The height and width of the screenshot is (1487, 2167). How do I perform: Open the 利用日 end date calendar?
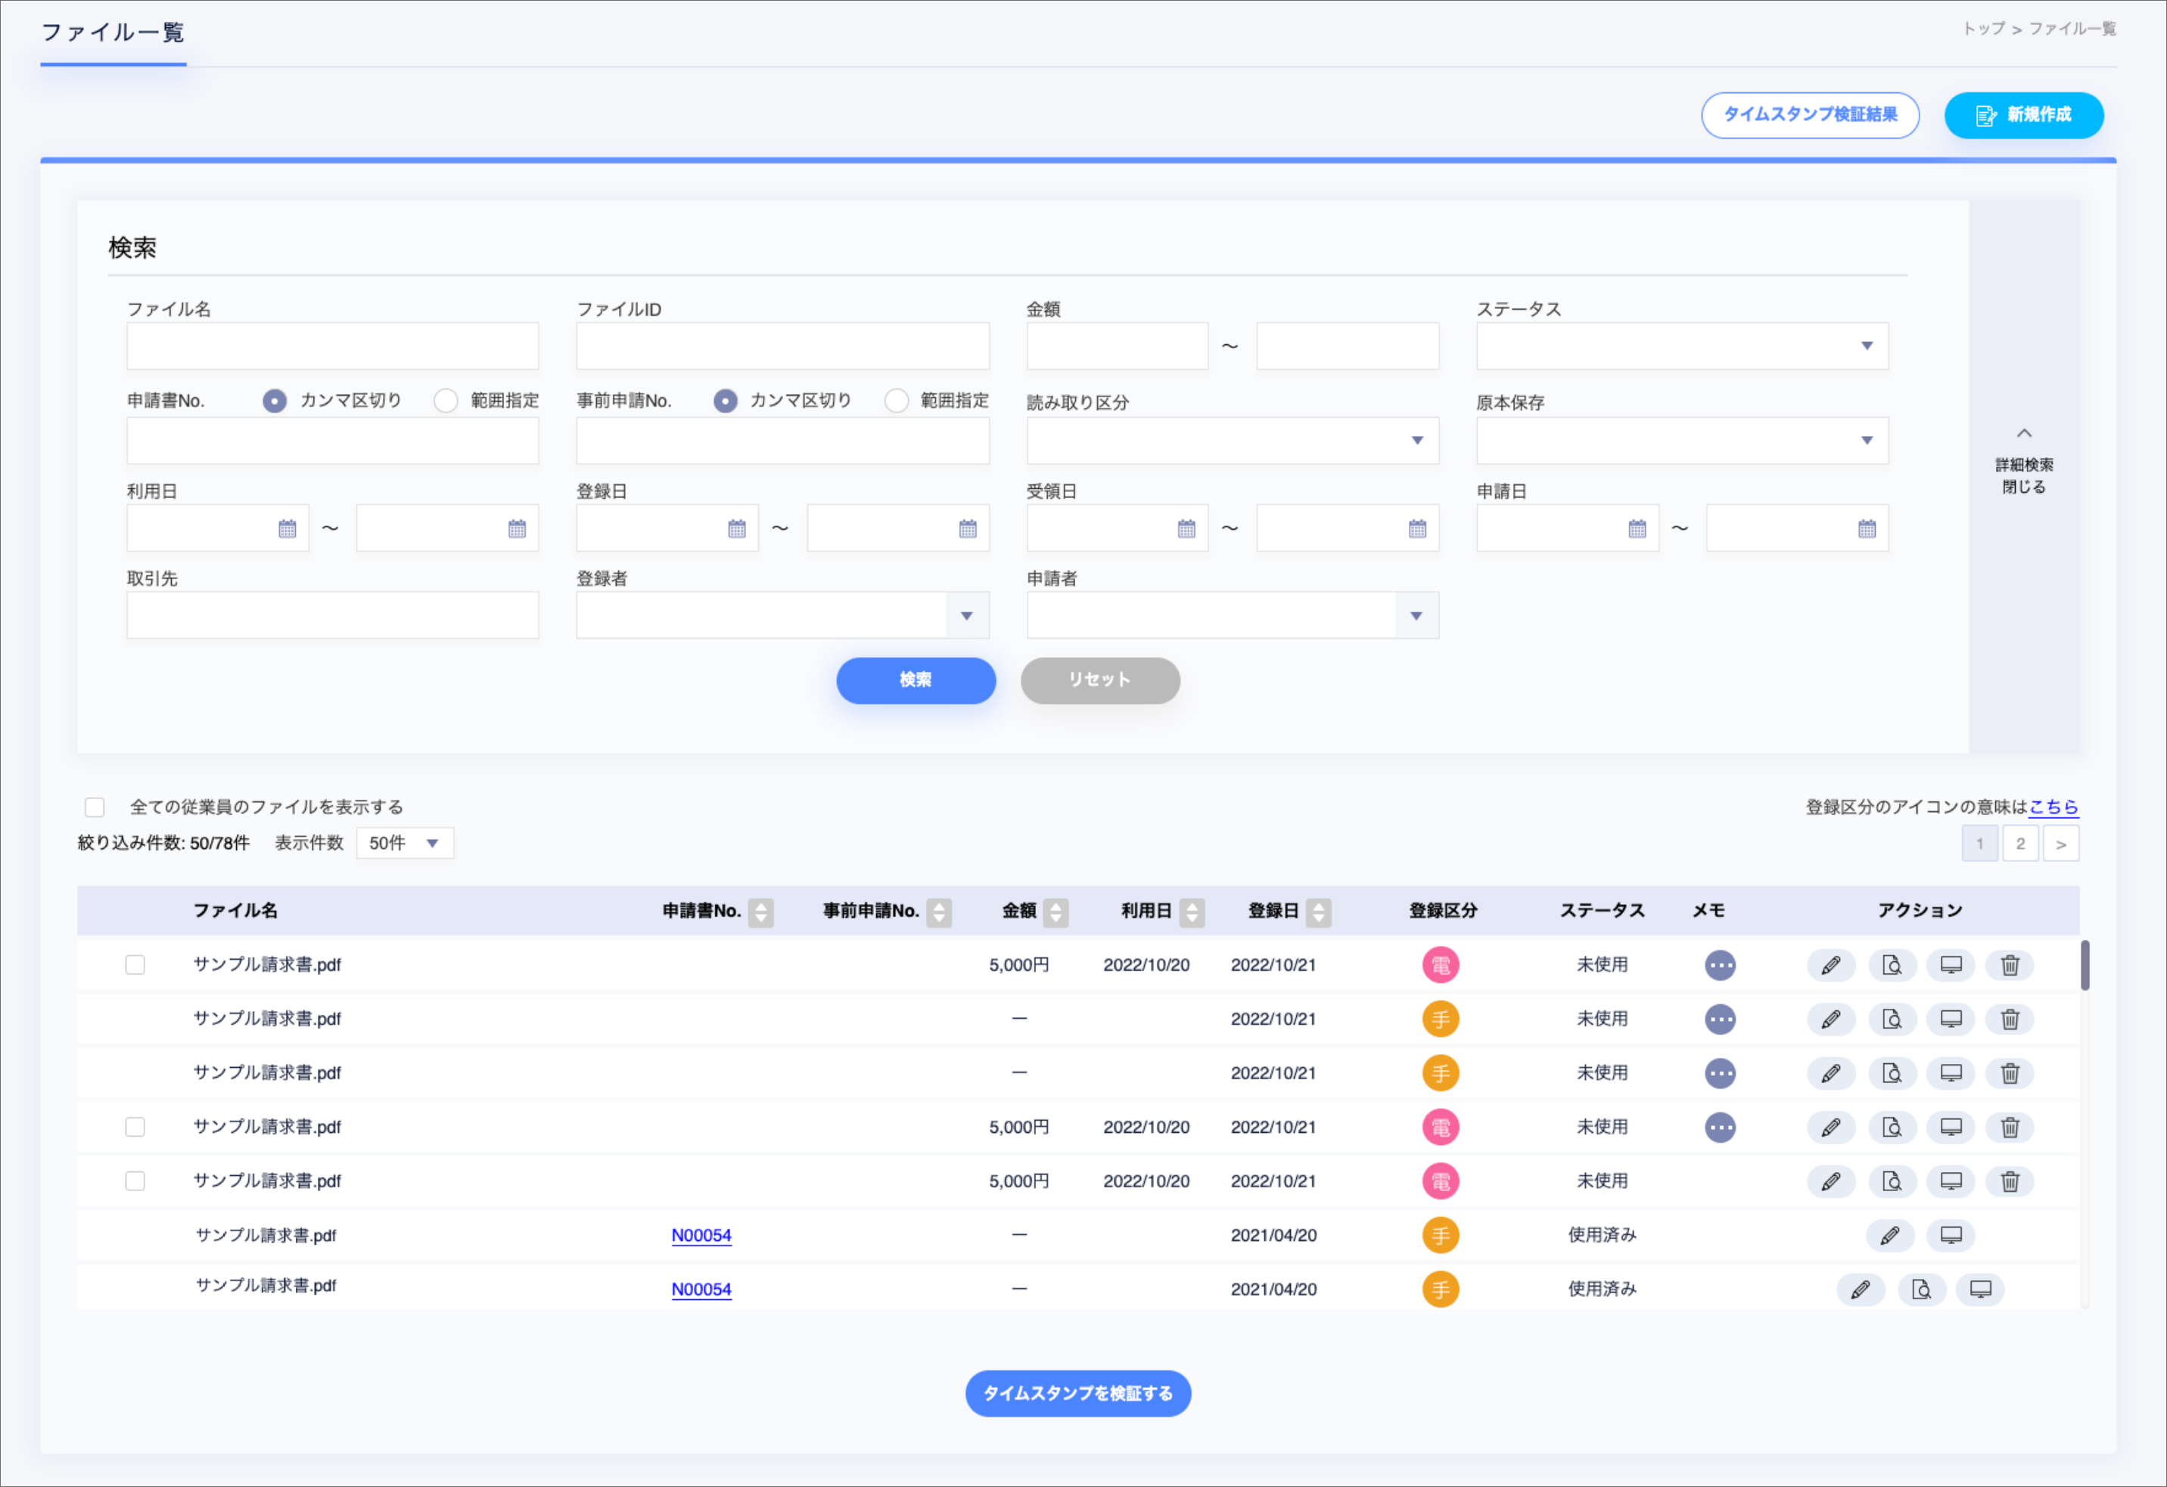coord(517,529)
